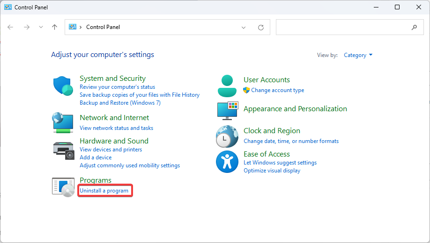Screen dimensions: 430x243
Task: Open View network status and tasks
Action: (x=116, y=128)
